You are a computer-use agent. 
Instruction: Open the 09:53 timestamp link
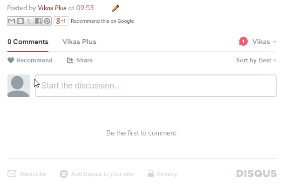coord(85,8)
